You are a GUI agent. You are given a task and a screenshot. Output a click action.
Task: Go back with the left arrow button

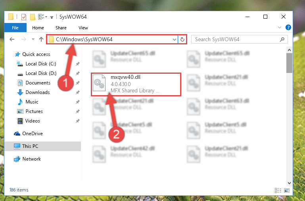(12, 40)
